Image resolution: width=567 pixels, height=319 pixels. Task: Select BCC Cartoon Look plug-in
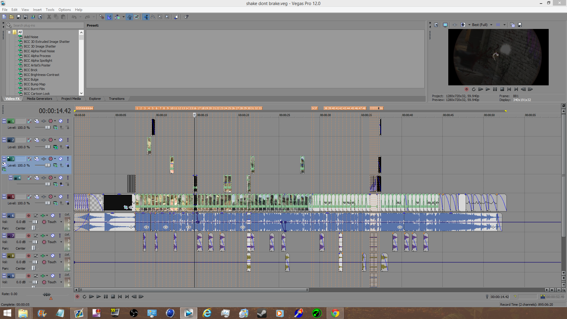tap(37, 94)
